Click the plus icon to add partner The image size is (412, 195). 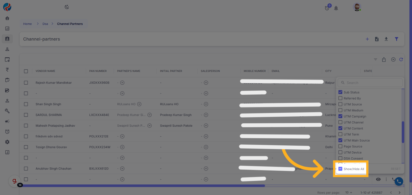pos(367,39)
